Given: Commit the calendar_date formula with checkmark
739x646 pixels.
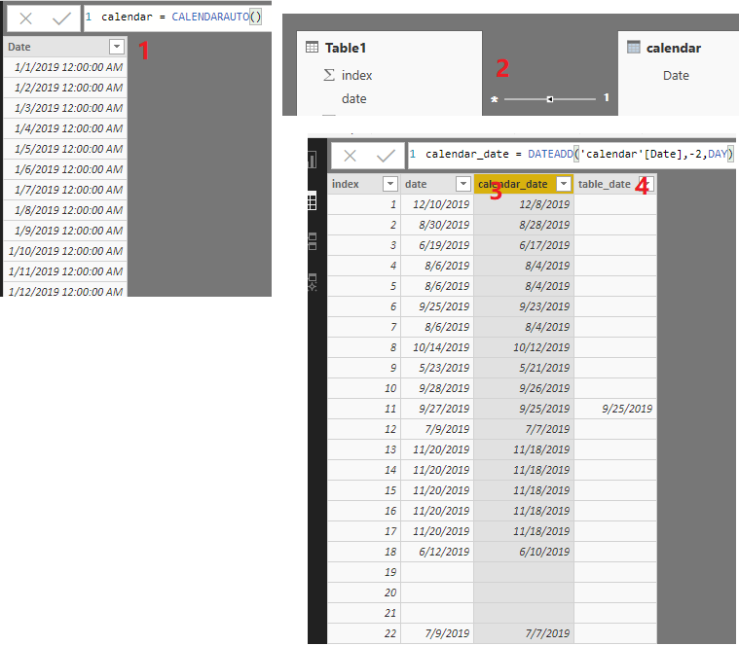Looking at the screenshot, I should coord(386,156).
